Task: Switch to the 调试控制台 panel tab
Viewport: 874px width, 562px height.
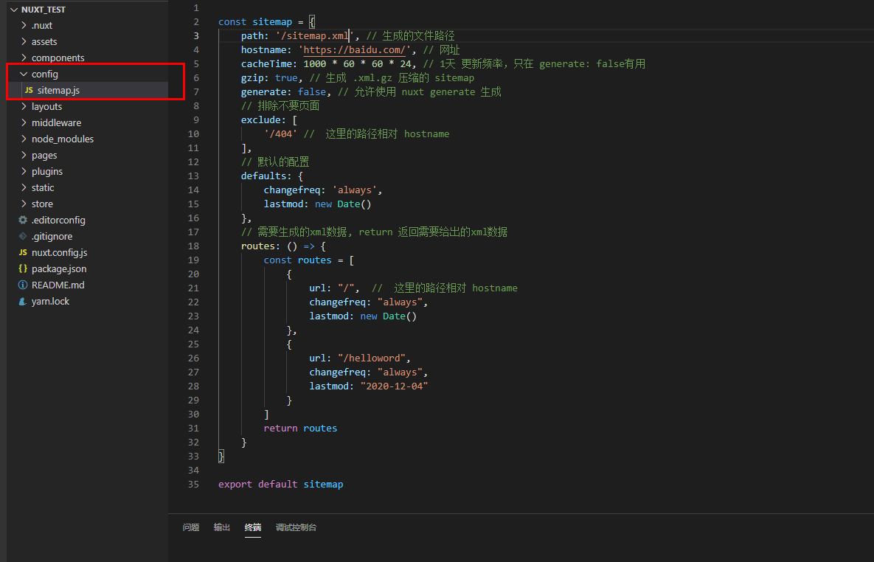Action: (x=296, y=527)
